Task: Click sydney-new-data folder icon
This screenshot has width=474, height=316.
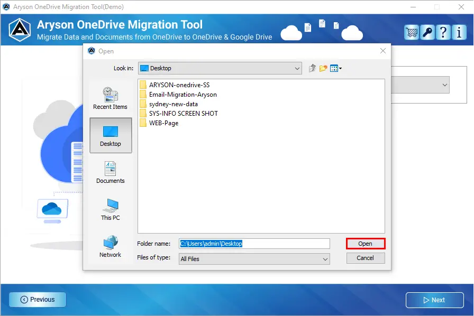Action: click(143, 104)
